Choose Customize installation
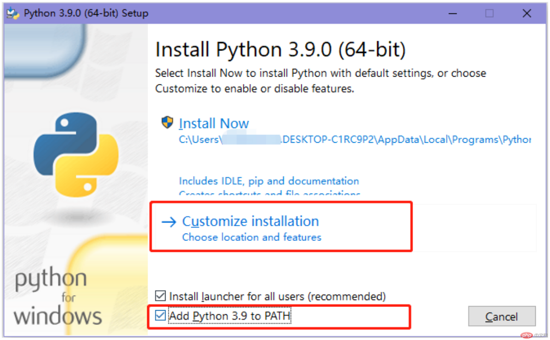This screenshot has width=550, height=340. tap(250, 221)
